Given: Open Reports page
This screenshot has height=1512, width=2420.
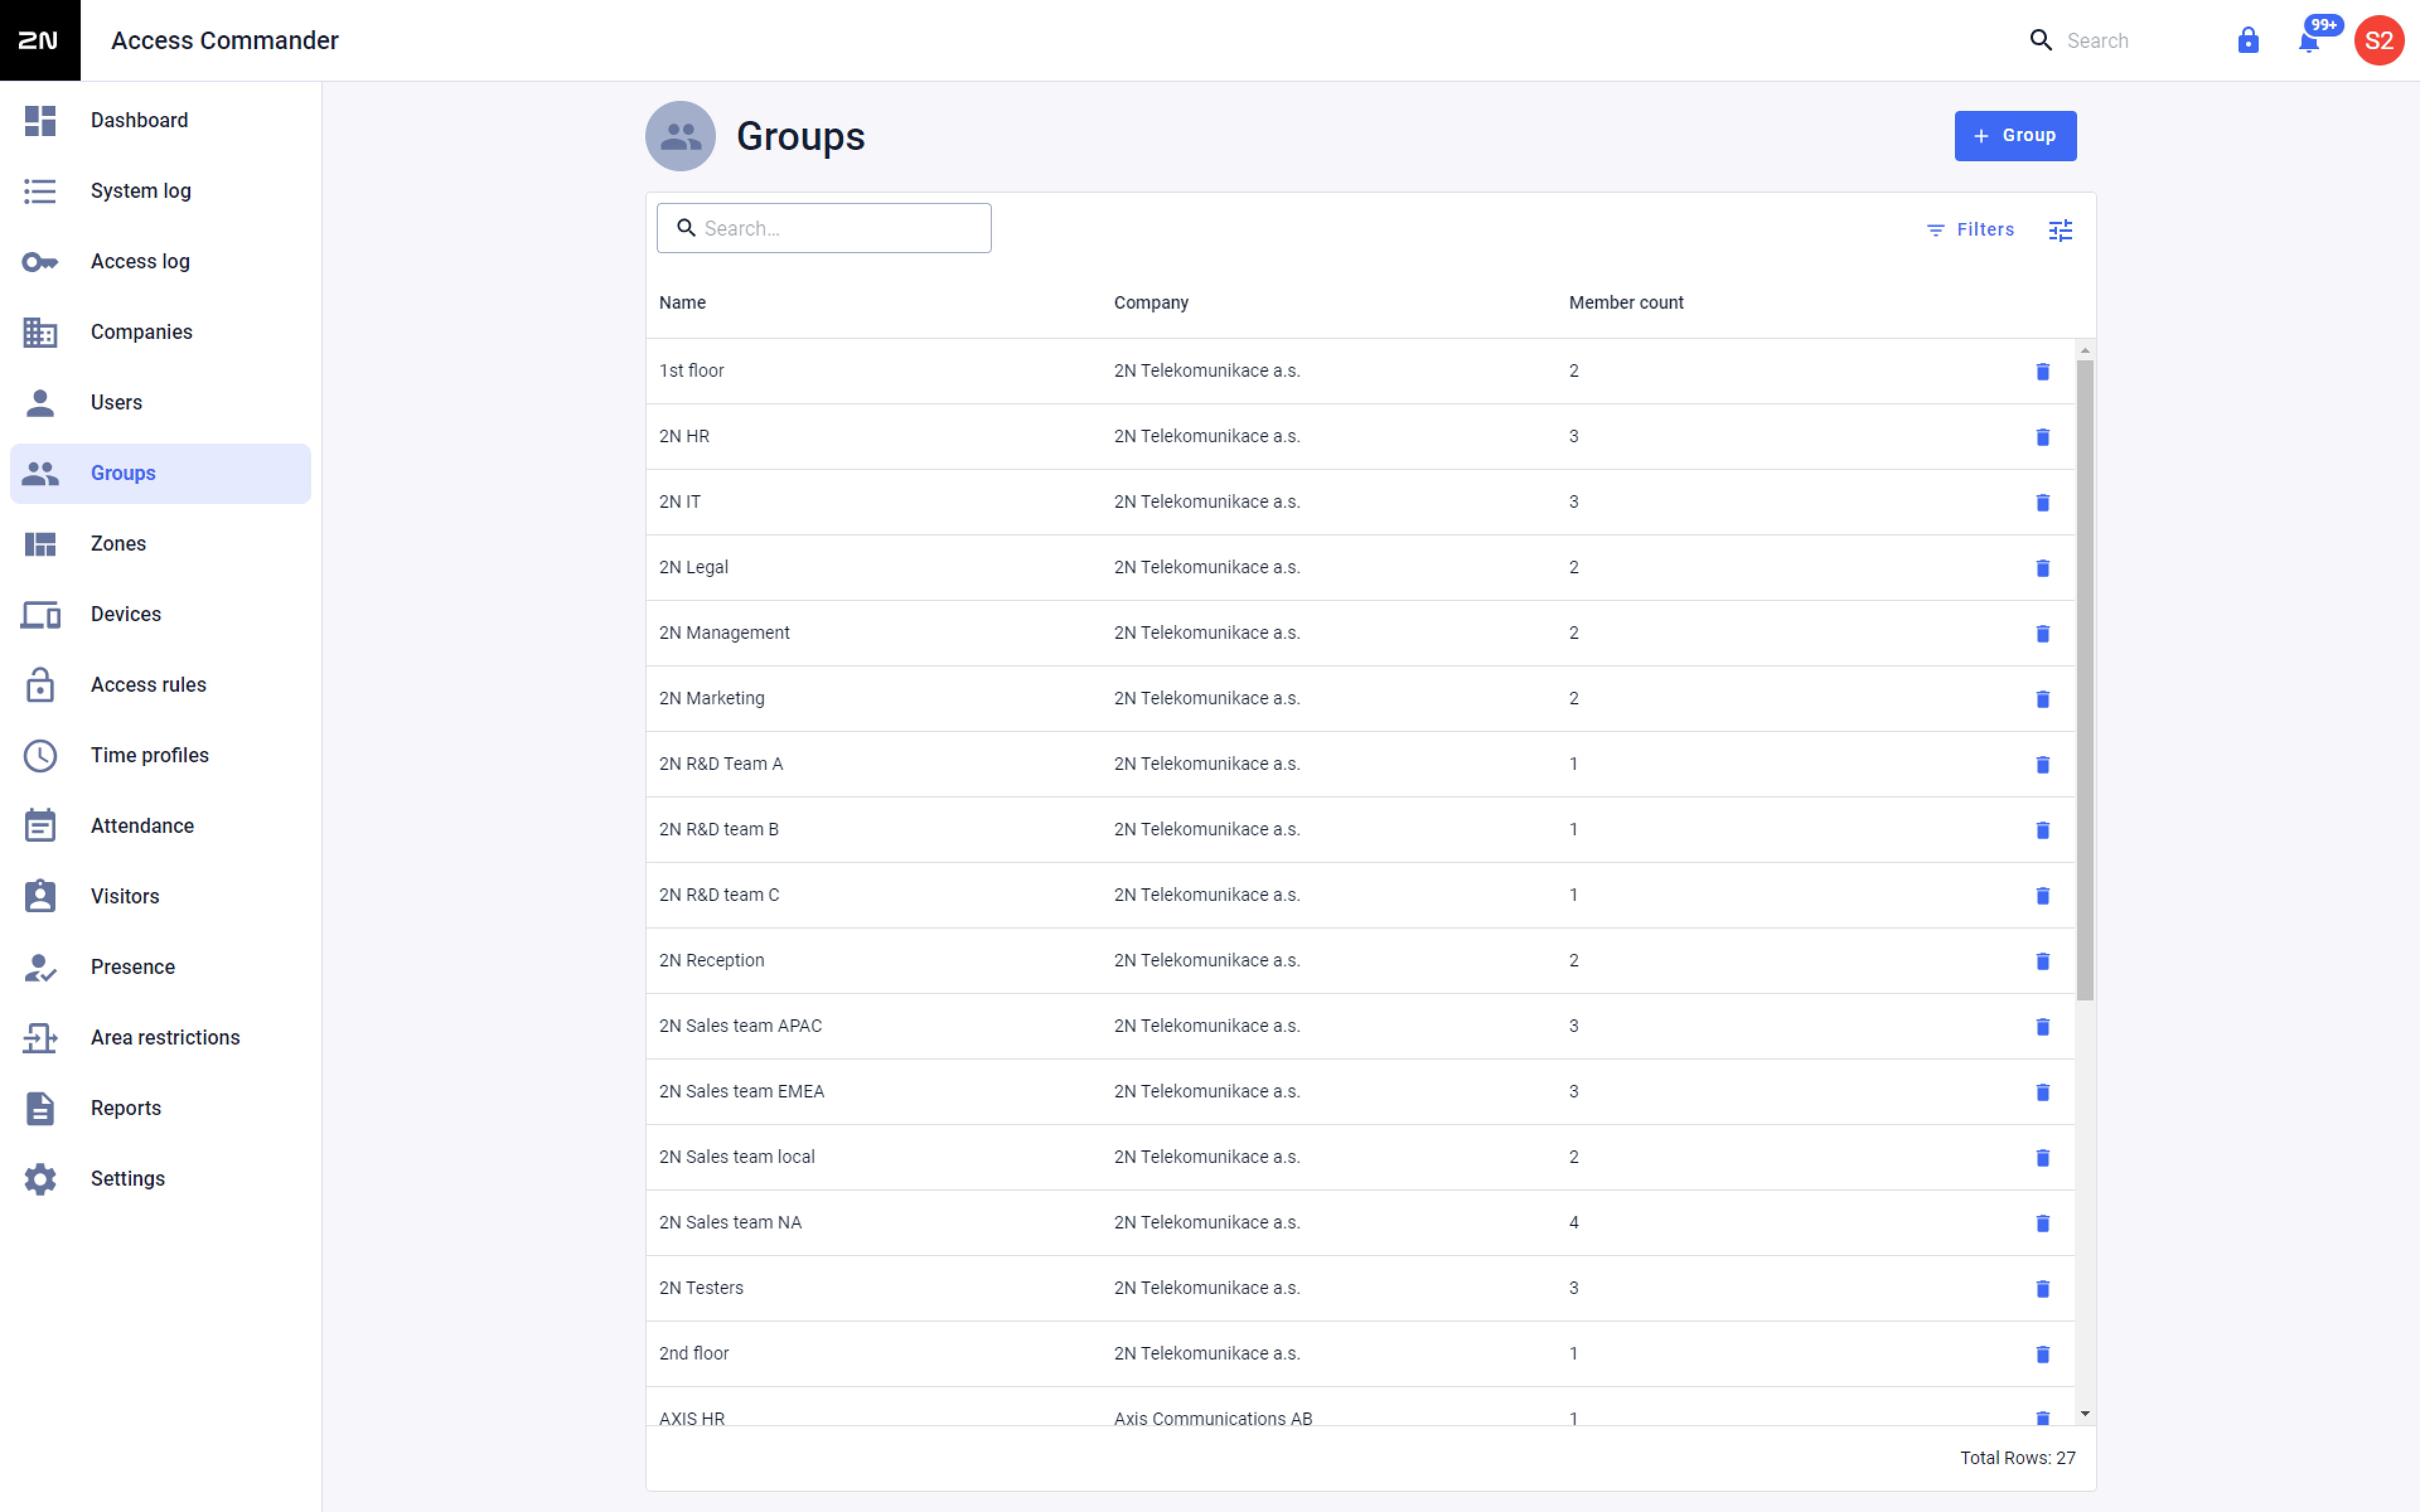Looking at the screenshot, I should pyautogui.click(x=160, y=1108).
